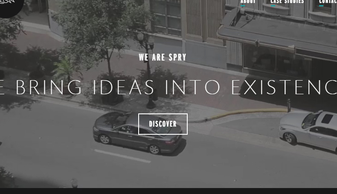The width and height of the screenshot is (337, 194).
Task: Click the yellow painted curb
Action: (x=247, y=113)
